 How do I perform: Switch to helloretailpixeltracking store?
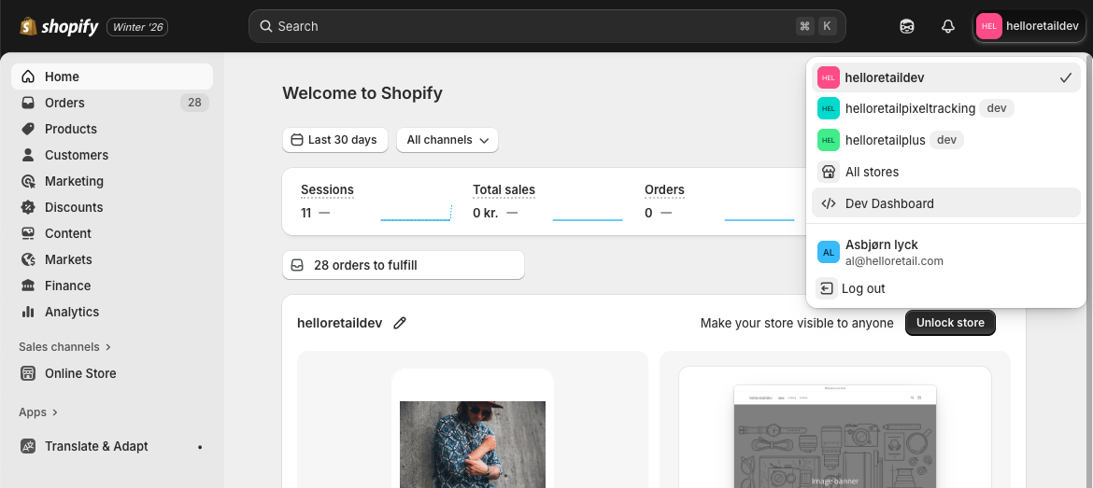pyautogui.click(x=909, y=108)
